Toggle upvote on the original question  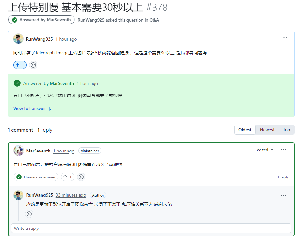(x=20, y=65)
